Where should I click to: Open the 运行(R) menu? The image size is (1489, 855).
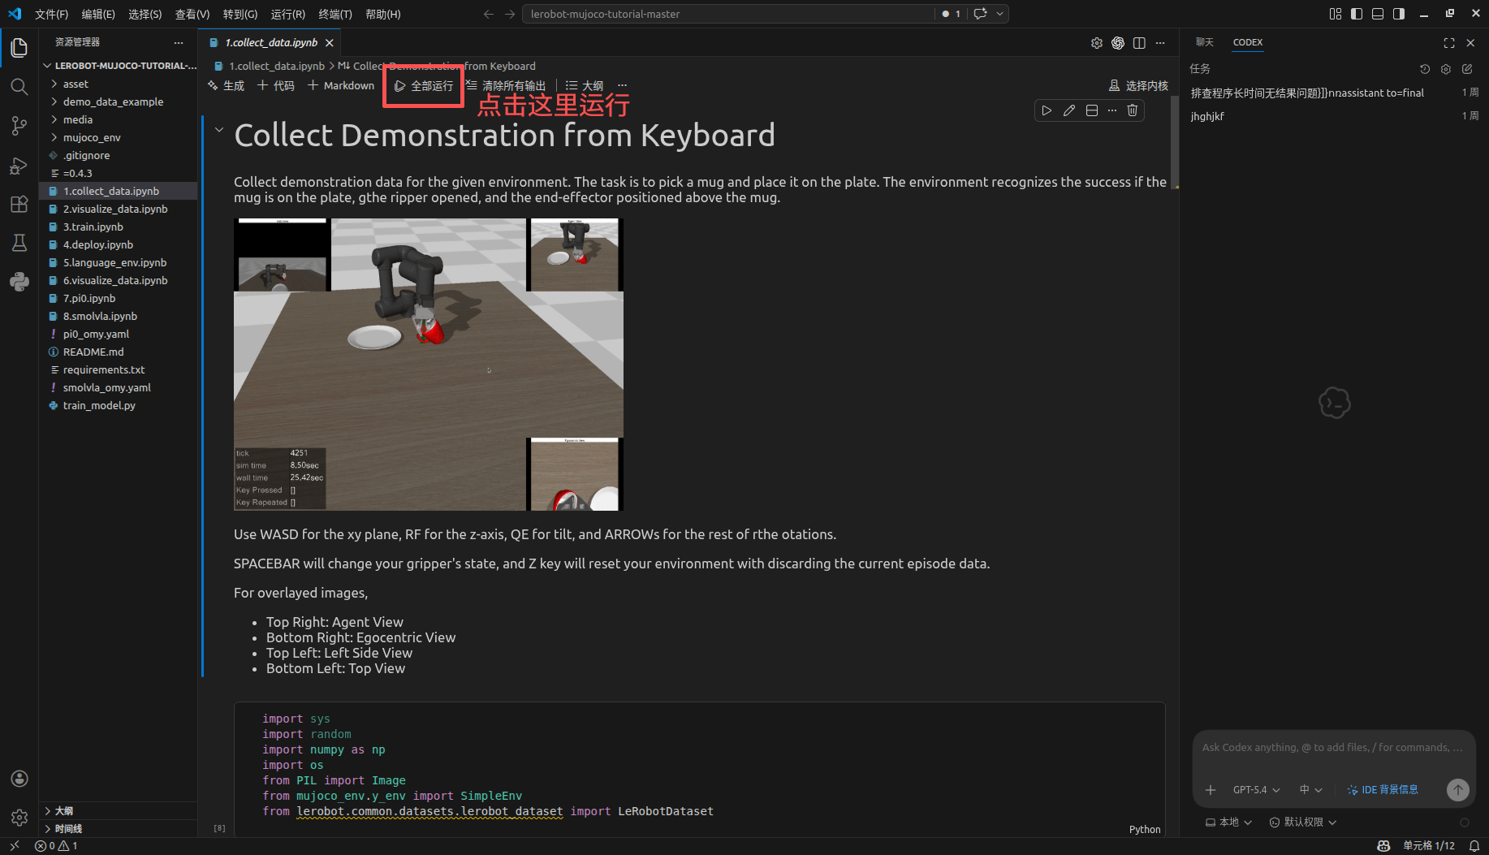click(288, 14)
